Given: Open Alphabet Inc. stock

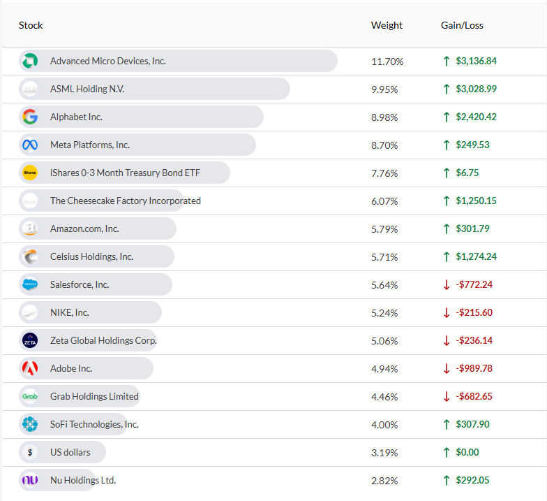Looking at the screenshot, I should 76,117.
